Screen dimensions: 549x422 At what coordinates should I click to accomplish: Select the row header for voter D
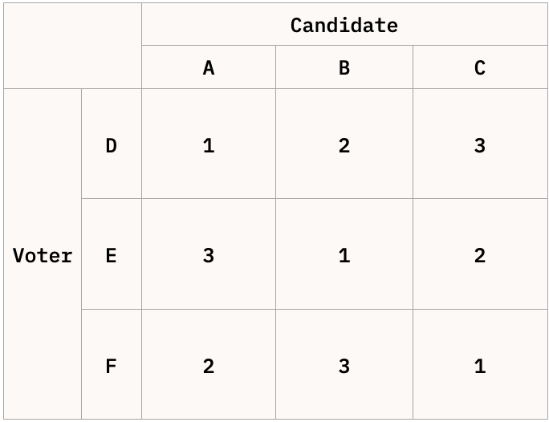(x=112, y=145)
